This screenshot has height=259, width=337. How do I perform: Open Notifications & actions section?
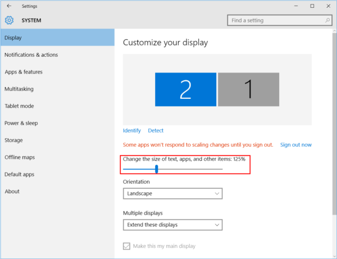(x=31, y=55)
